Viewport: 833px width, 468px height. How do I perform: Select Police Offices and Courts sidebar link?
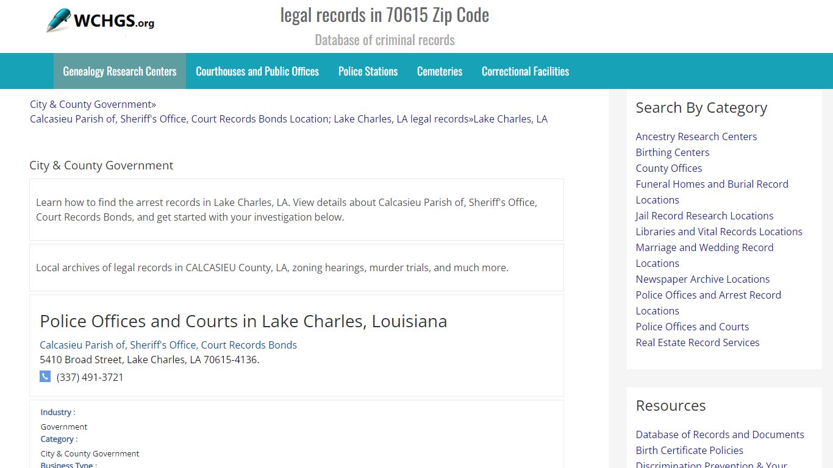point(692,327)
